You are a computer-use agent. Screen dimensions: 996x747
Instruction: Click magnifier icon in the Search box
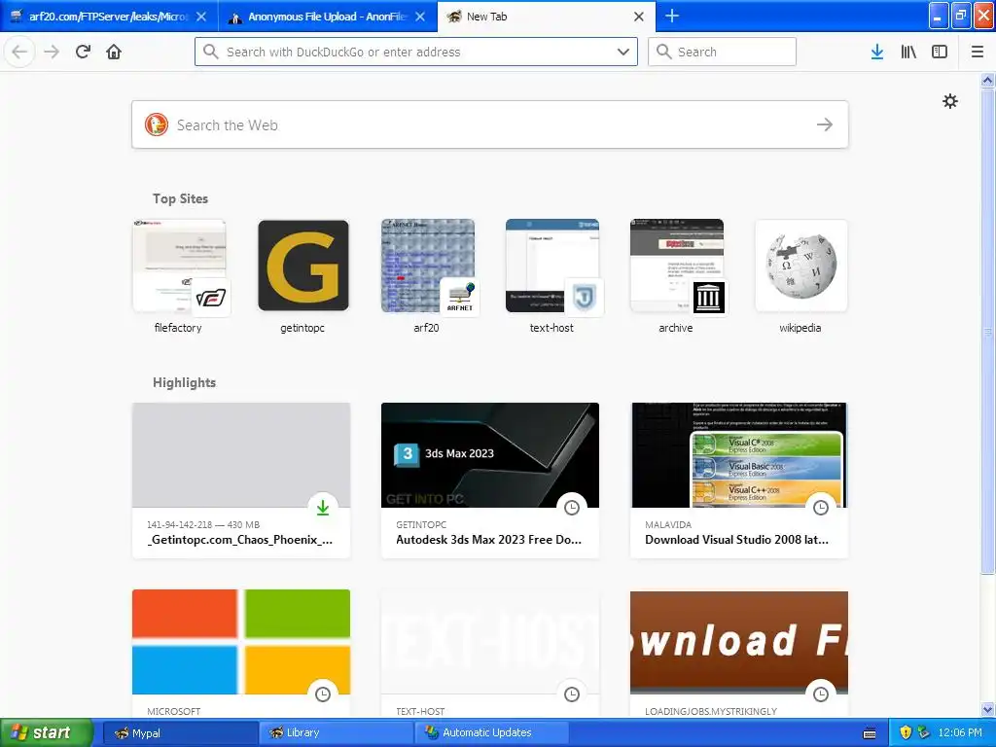663,52
